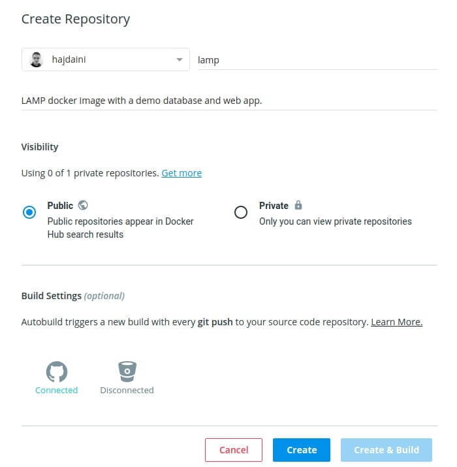The height and width of the screenshot is (467, 457).
Task: Click the Create & Build button
Action: click(386, 450)
